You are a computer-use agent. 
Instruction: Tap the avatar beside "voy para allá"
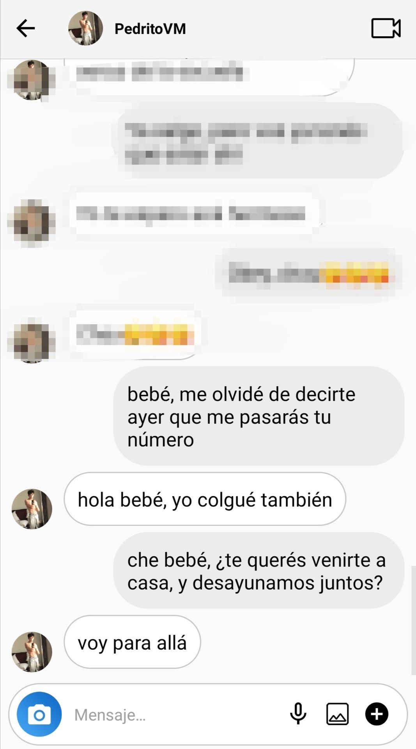point(32,652)
